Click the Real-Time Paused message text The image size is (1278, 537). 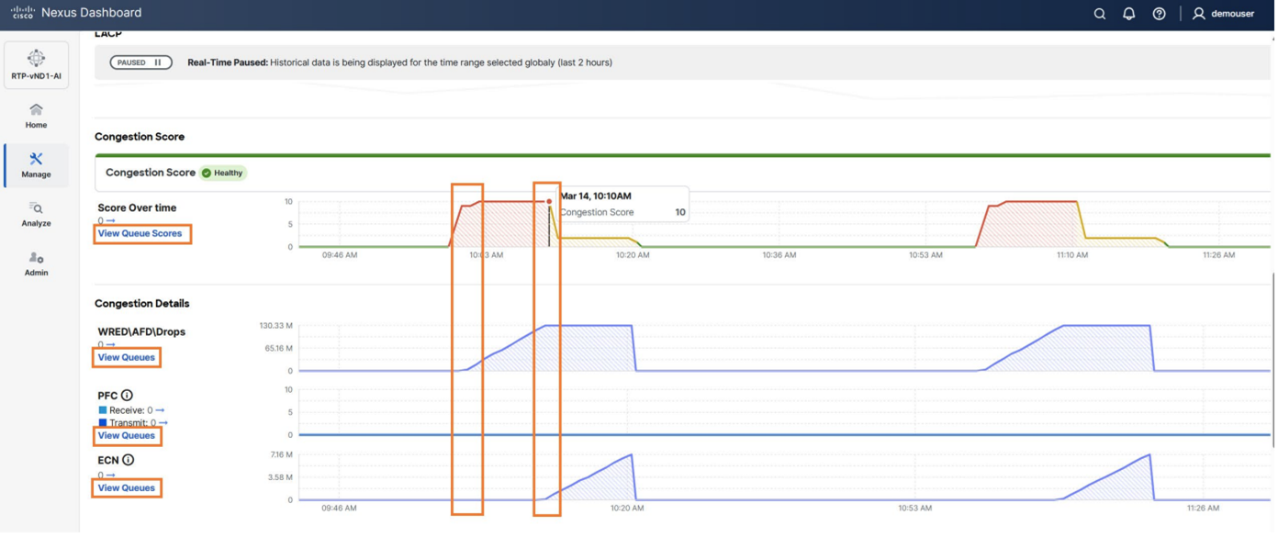click(x=399, y=62)
